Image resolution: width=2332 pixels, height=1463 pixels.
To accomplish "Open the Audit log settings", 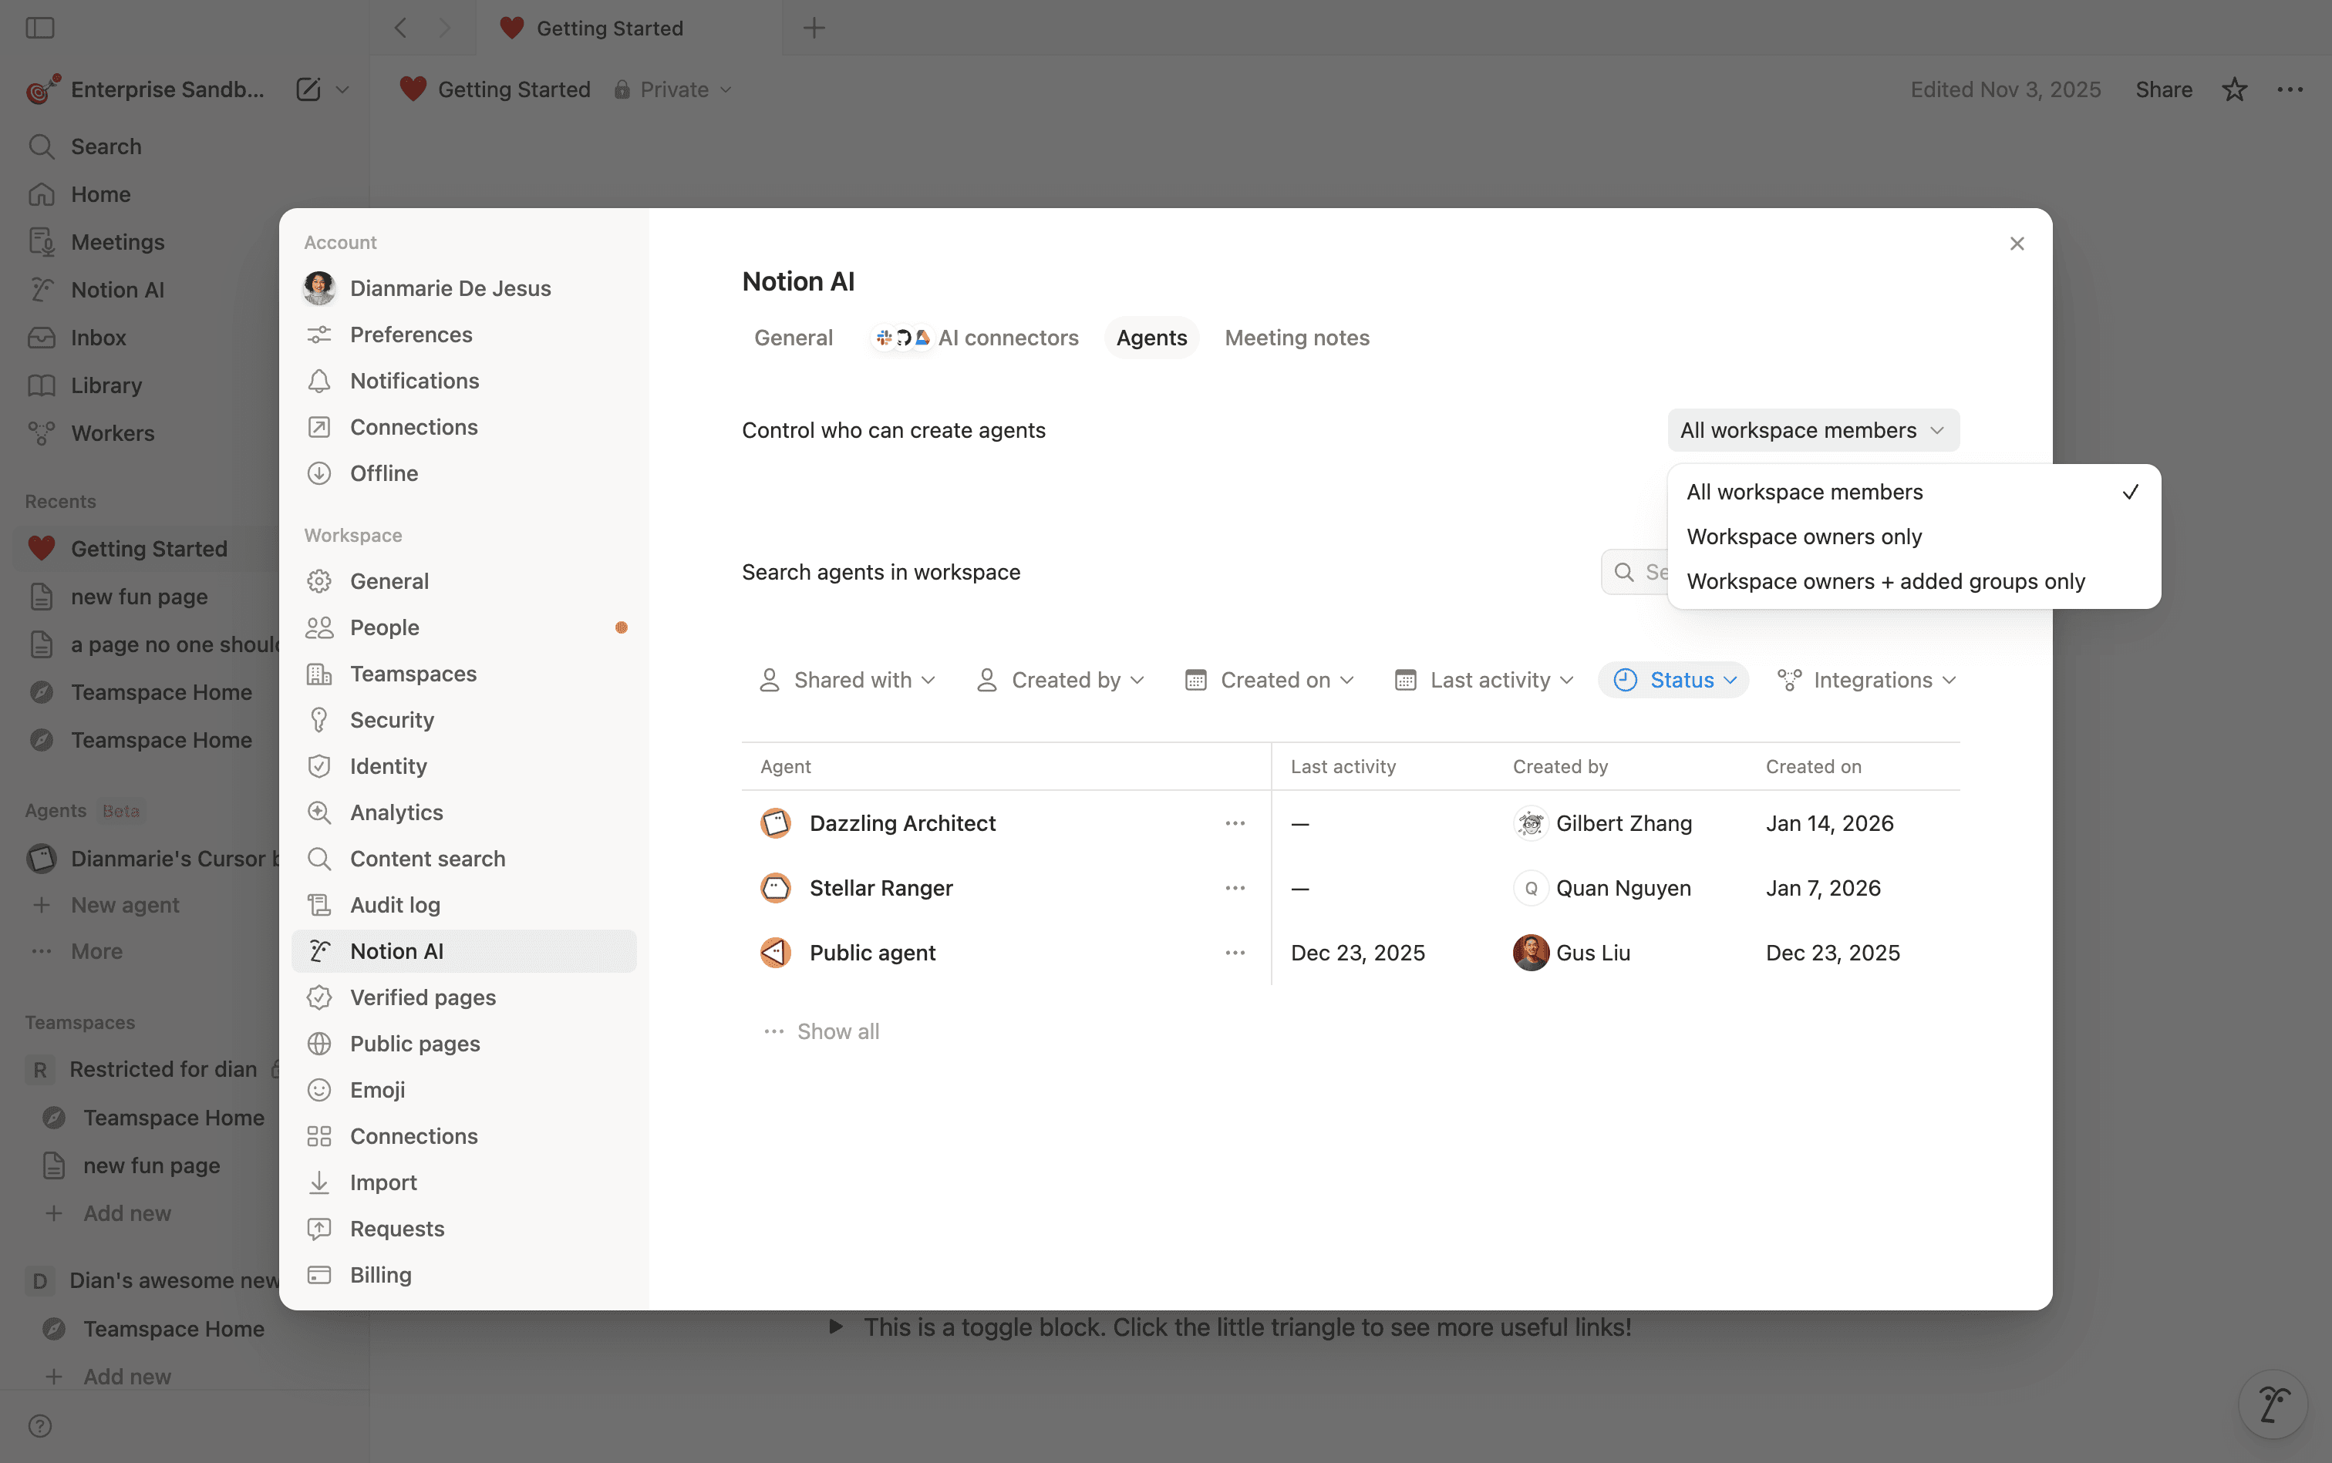I will (x=395, y=905).
